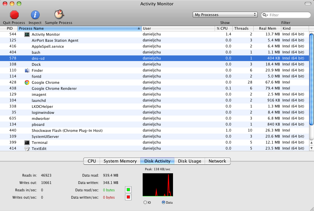314x211 pixels.
Task: Select the bash process row
Action: pyautogui.click(x=154, y=52)
